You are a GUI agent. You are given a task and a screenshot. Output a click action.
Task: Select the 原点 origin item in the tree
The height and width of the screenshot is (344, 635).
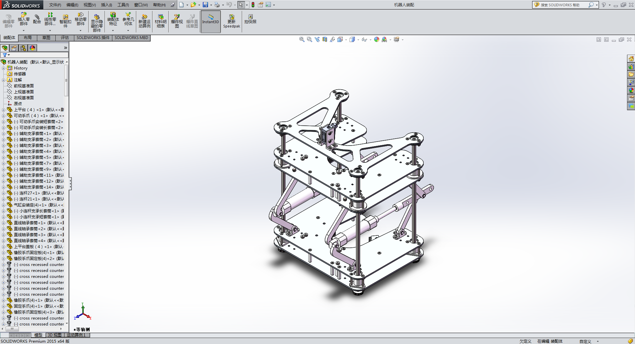[x=18, y=104]
